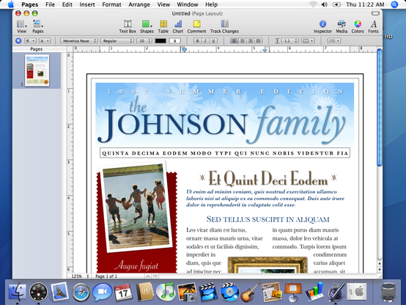Open the Edit menu
Image resolution: width=406 pixels, height=305 pixels.
click(x=67, y=4)
